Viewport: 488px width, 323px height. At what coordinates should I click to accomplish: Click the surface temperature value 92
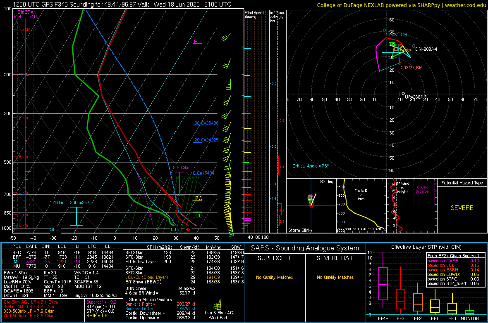[x=188, y=229]
